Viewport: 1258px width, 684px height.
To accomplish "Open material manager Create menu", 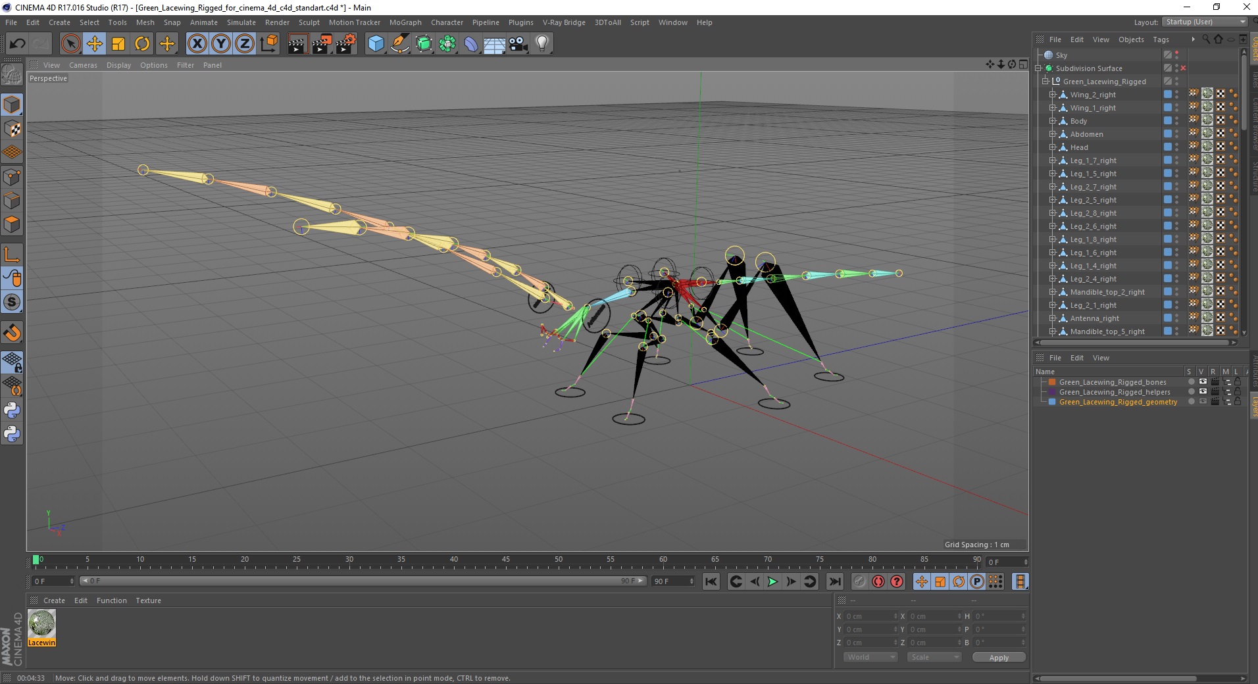I will tap(54, 600).
